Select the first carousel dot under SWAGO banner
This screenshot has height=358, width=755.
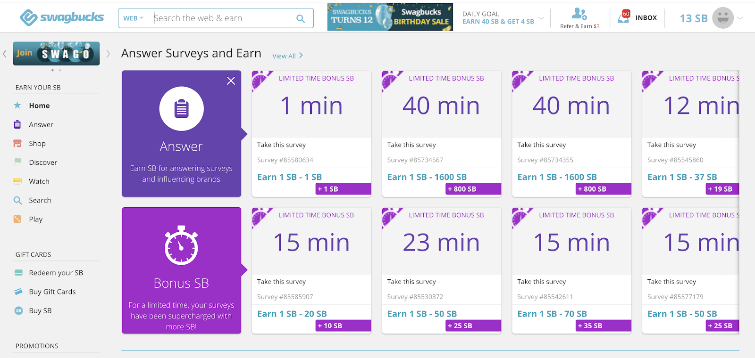point(52,70)
